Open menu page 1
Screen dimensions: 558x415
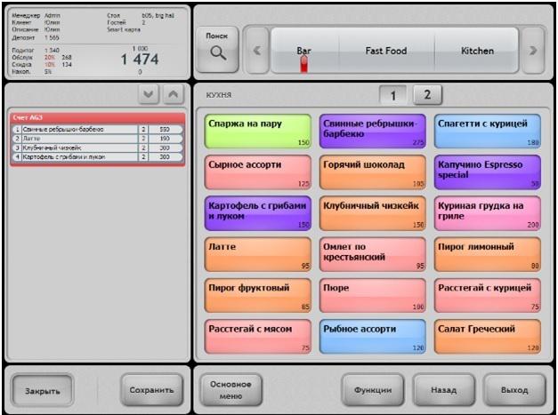point(392,95)
